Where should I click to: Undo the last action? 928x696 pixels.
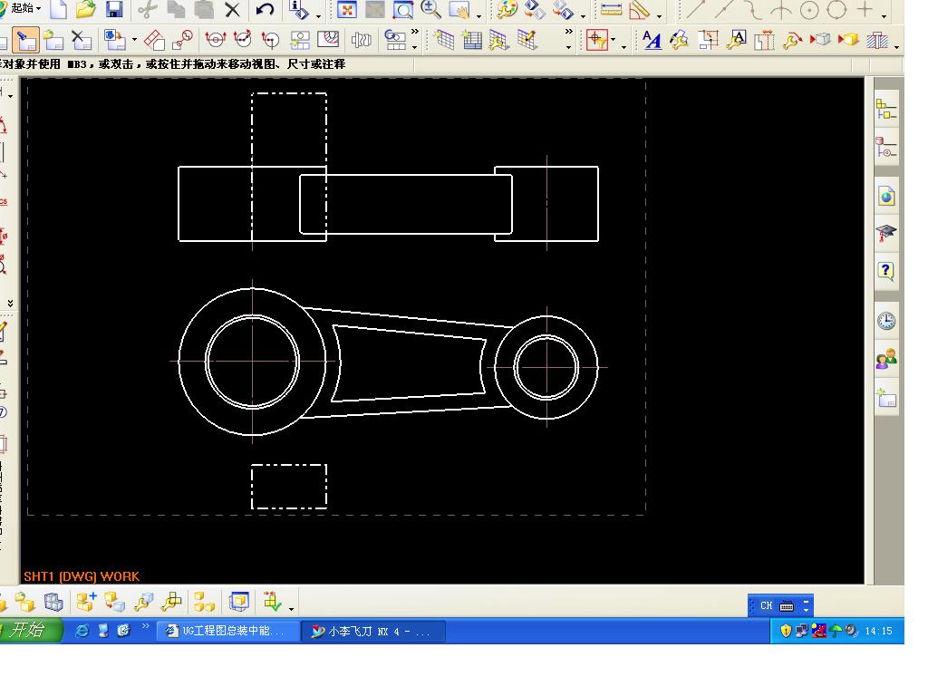tap(266, 9)
